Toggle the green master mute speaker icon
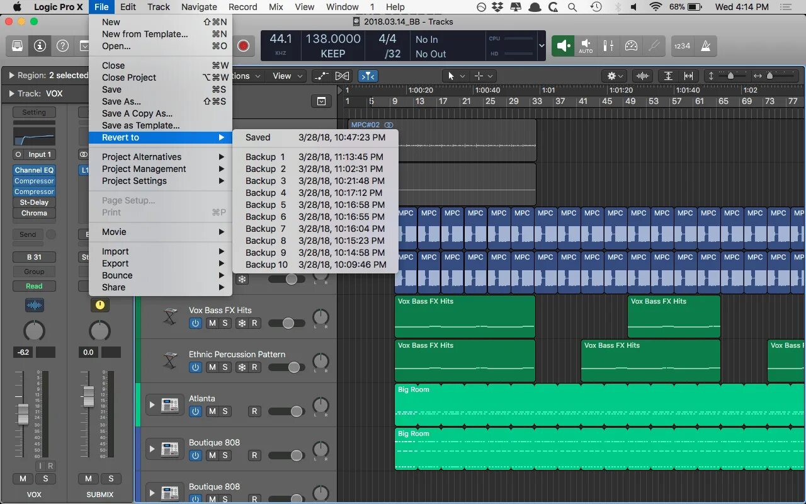This screenshot has height=504, width=806. click(564, 46)
